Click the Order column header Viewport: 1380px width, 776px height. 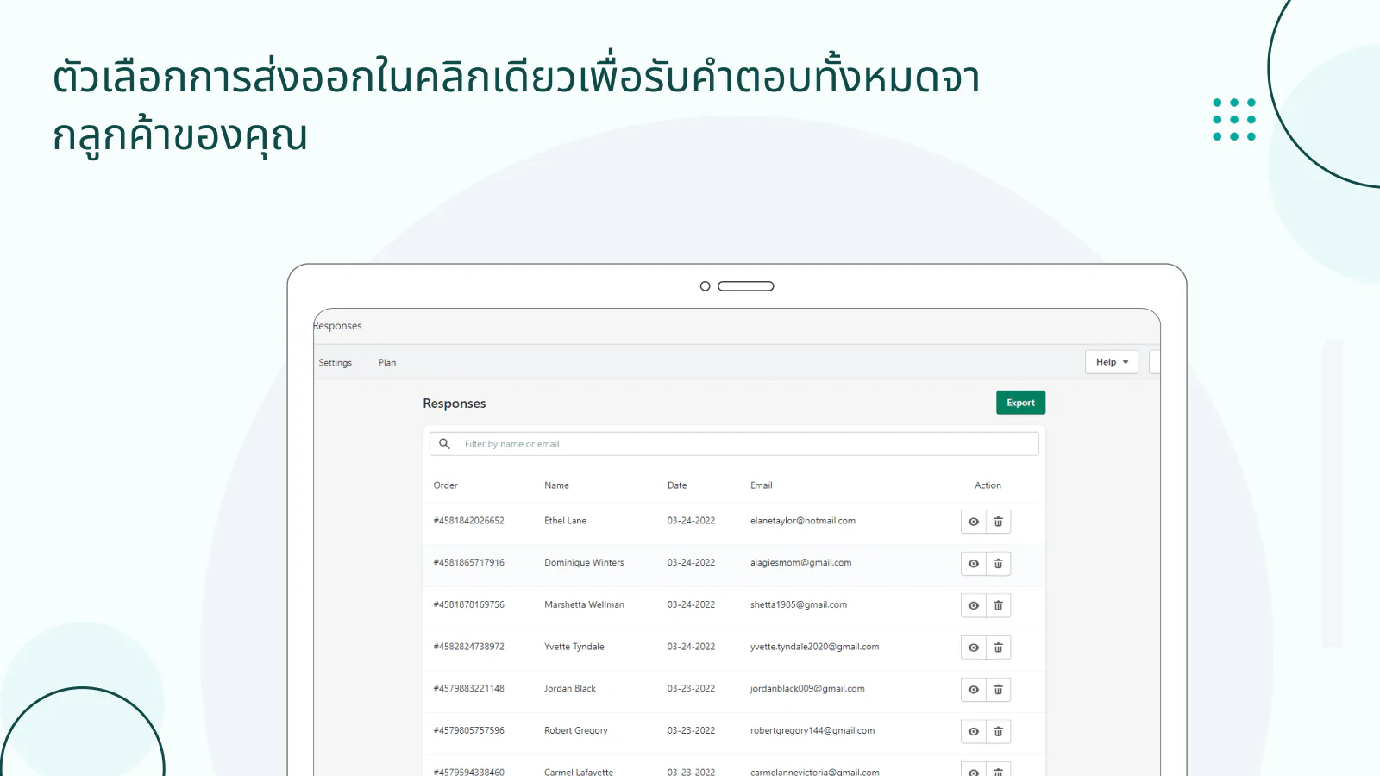coord(445,485)
